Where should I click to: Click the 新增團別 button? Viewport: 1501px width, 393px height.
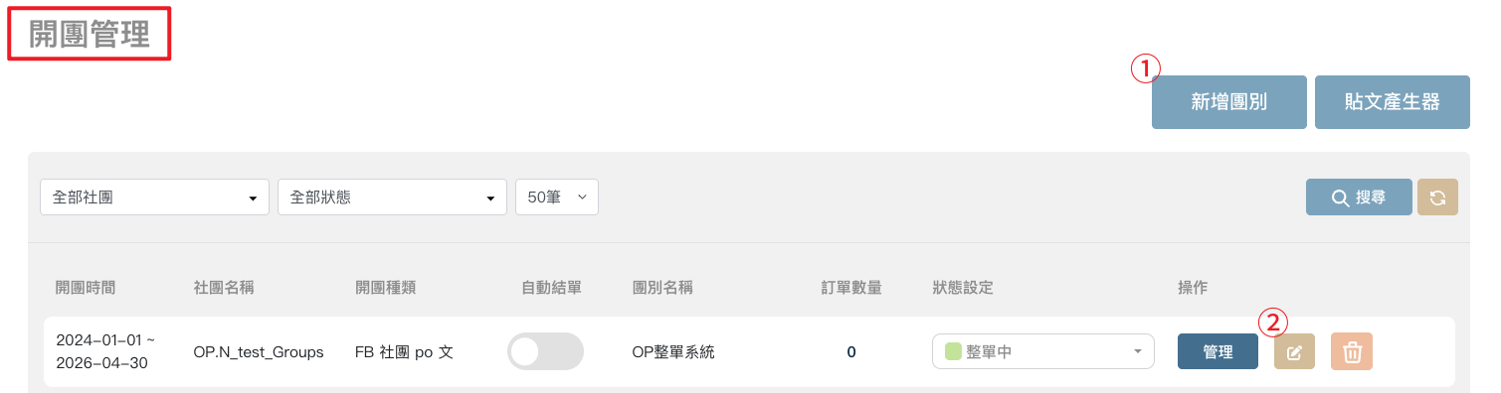(x=1228, y=102)
